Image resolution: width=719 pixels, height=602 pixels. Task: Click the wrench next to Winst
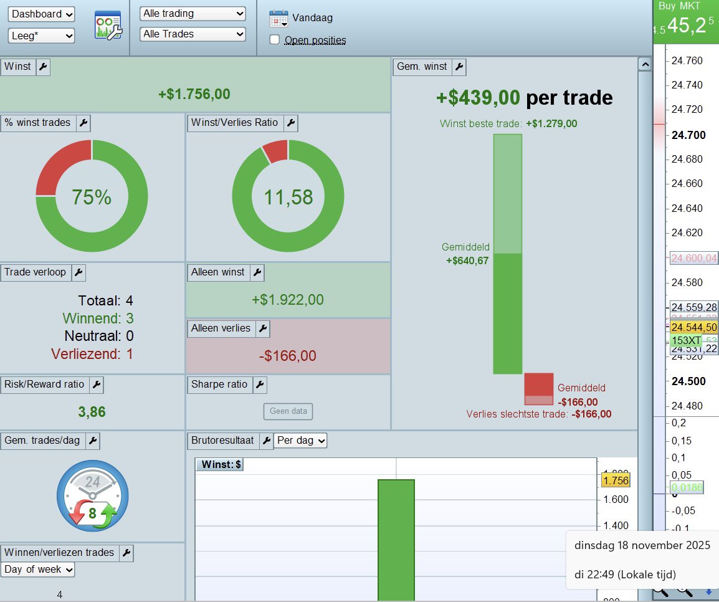click(x=43, y=67)
